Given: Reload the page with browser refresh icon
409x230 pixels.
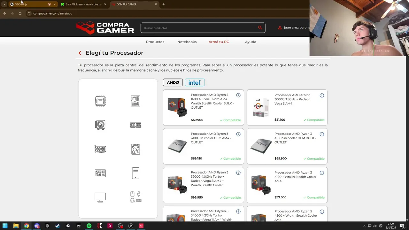Looking at the screenshot, I should [20, 13].
